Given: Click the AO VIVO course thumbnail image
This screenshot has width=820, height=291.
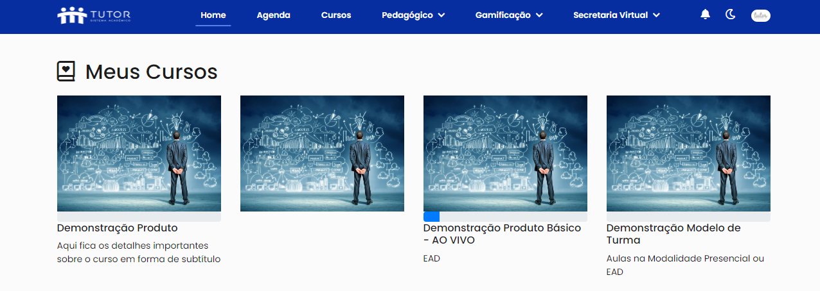Looking at the screenshot, I should [505, 153].
